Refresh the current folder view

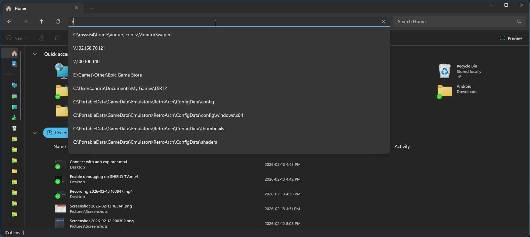point(58,21)
